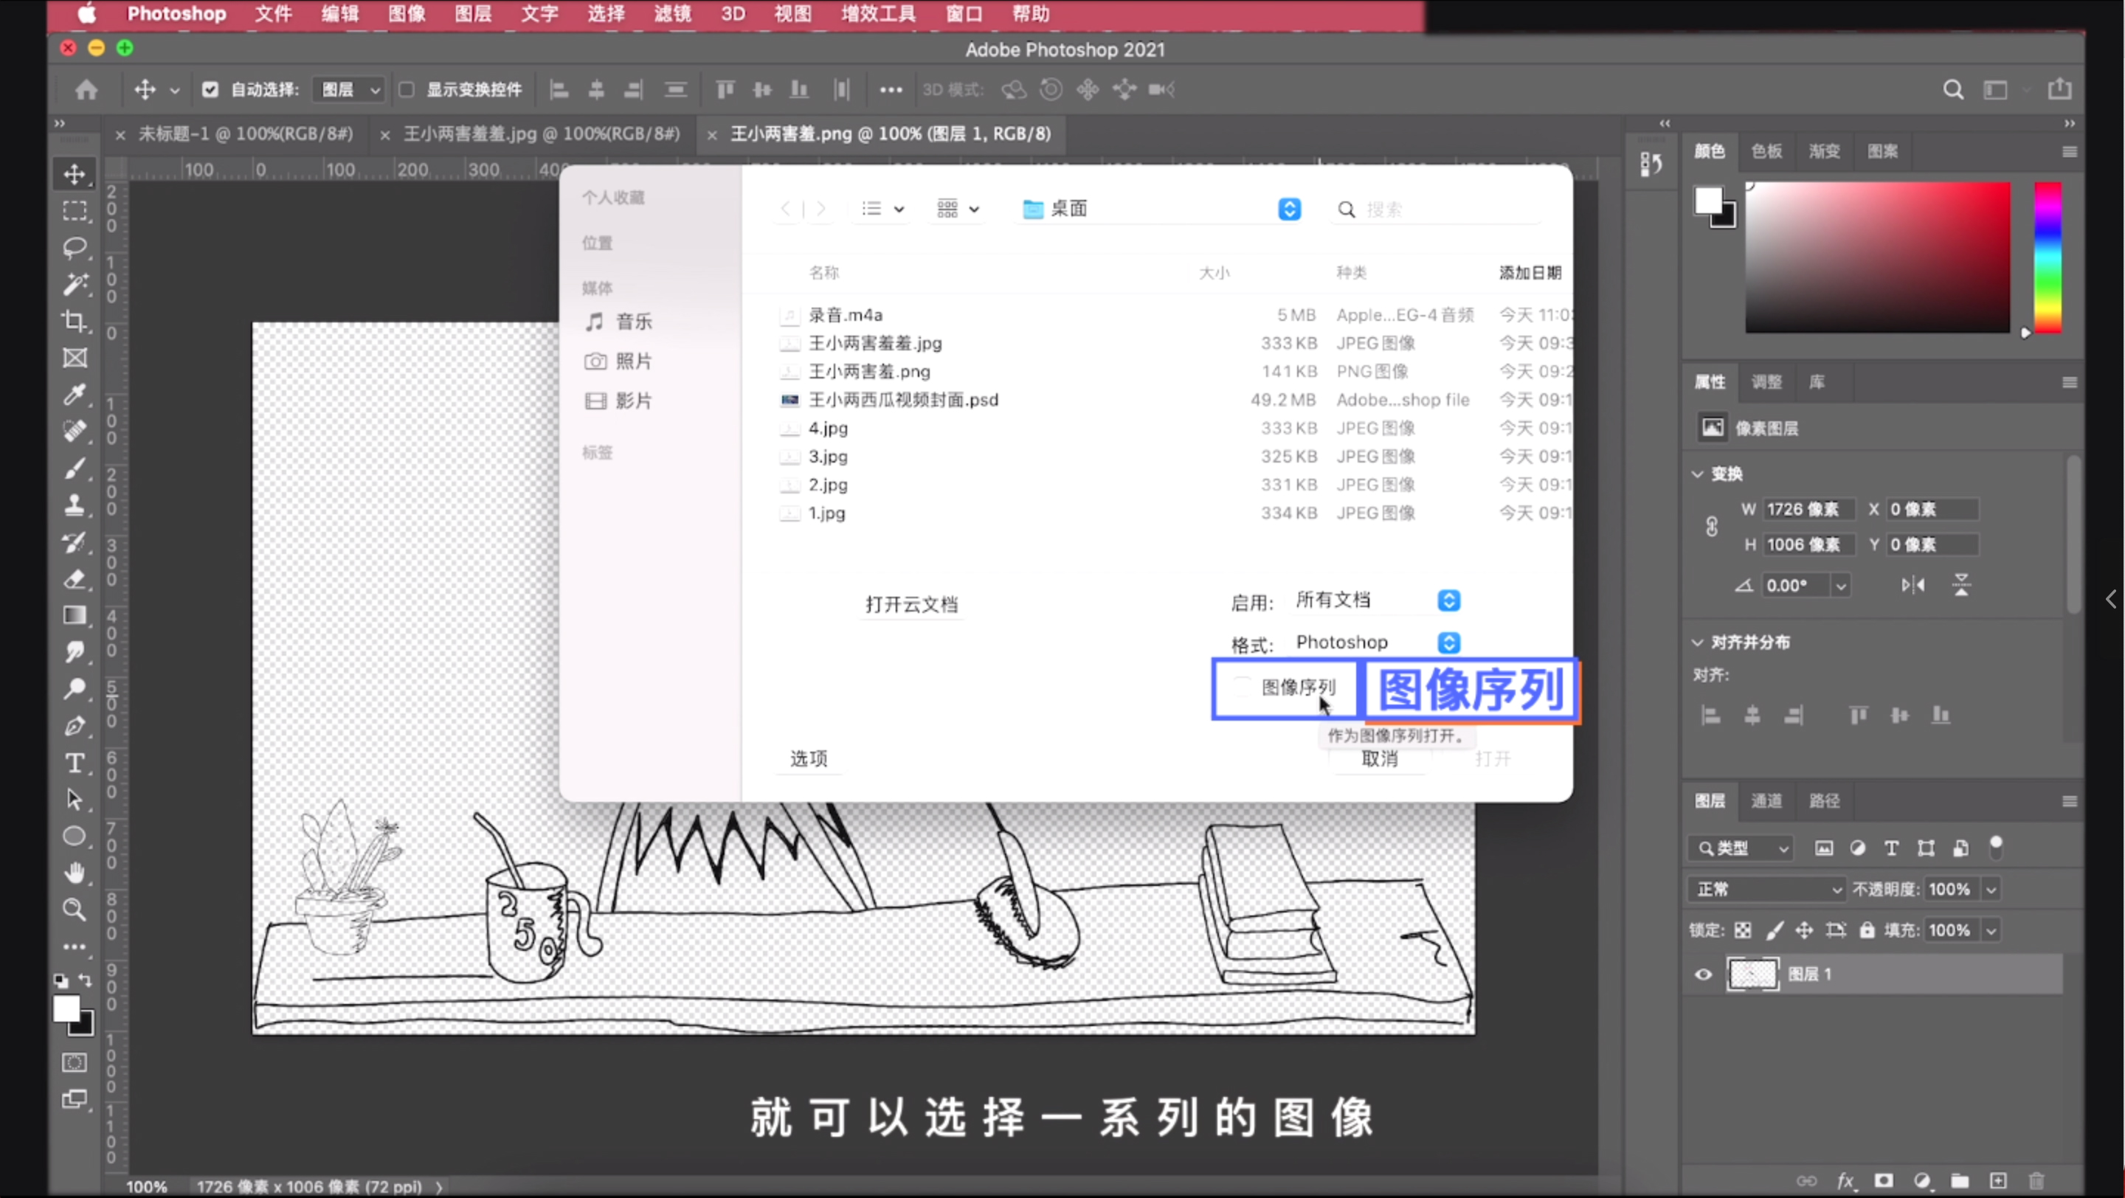Select the Crop tool
Viewport: 2125px width, 1198px height.
click(x=75, y=322)
